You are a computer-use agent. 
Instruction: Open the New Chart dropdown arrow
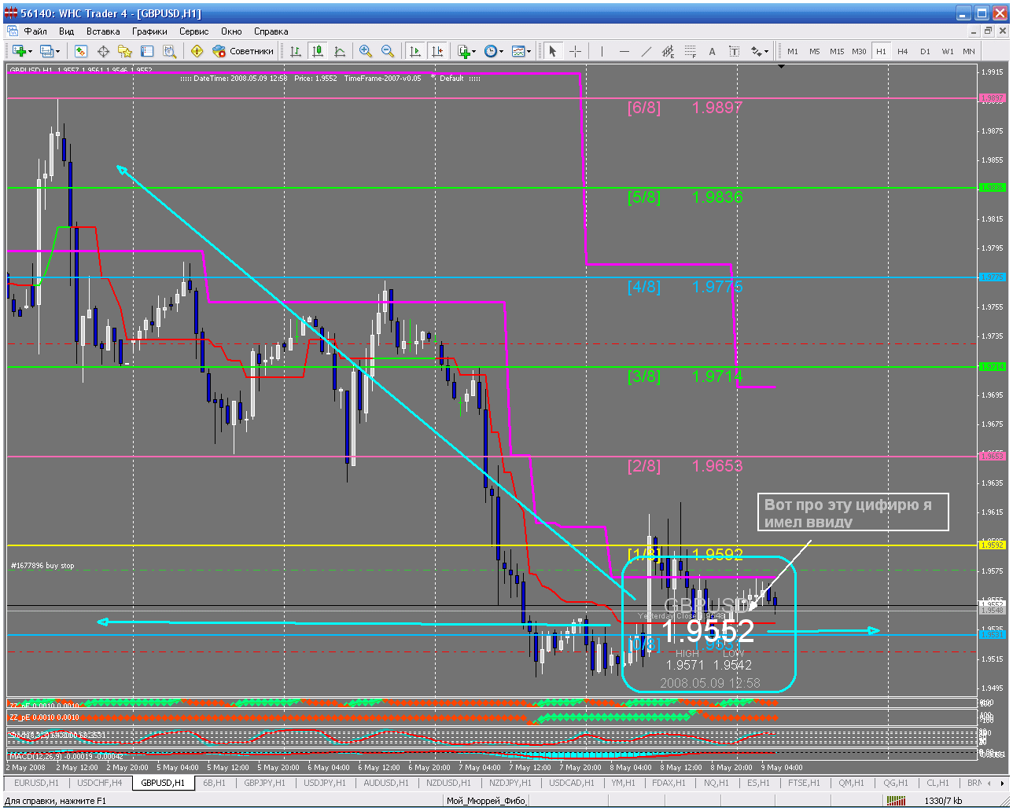30,51
